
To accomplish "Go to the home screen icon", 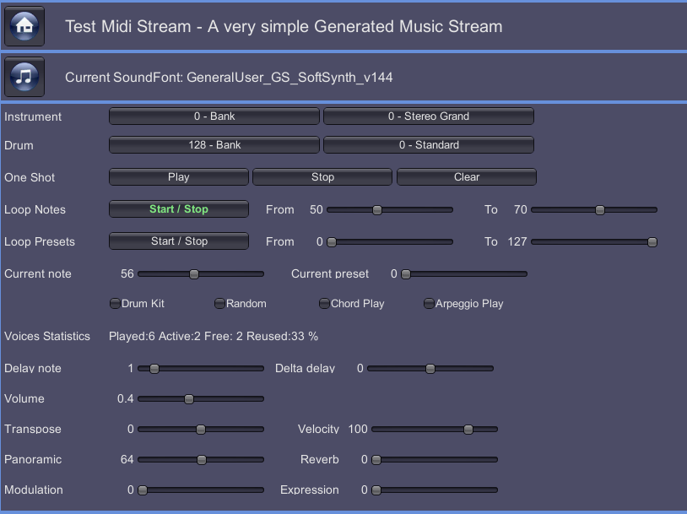I will 24,26.
